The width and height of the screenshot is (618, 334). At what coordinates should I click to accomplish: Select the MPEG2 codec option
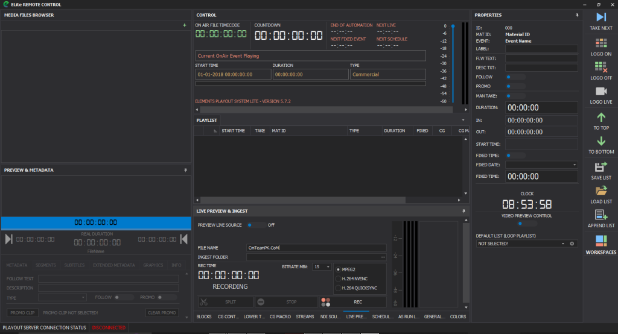click(x=338, y=270)
